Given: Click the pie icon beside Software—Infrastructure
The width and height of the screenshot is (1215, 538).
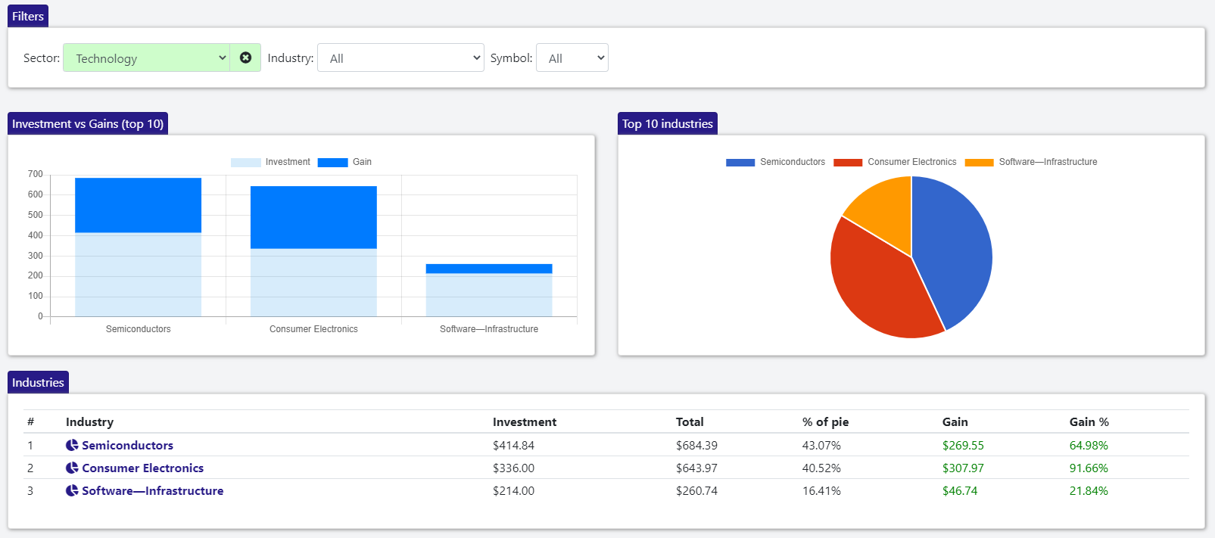Looking at the screenshot, I should pyautogui.click(x=72, y=490).
